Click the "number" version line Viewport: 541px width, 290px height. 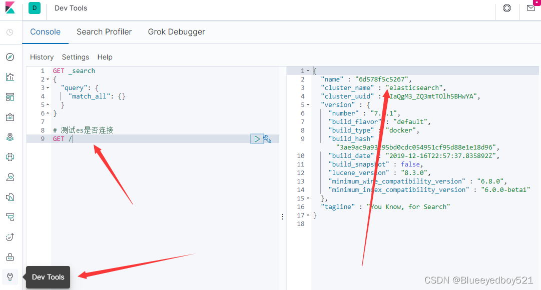click(364, 113)
